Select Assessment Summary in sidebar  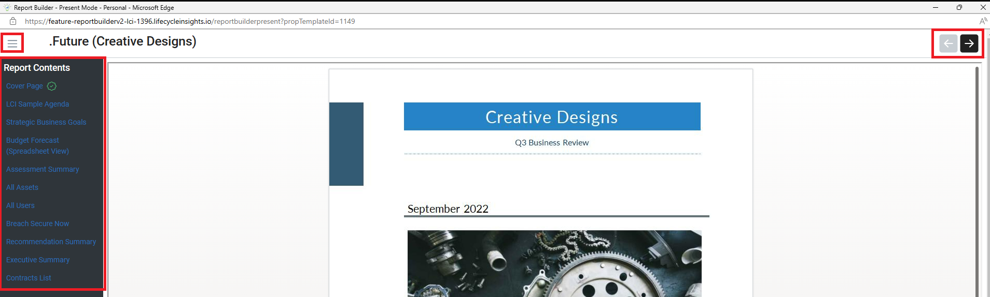43,169
